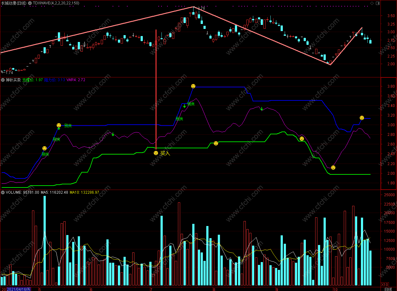This screenshot has height=291, width=397.
Task: Click the smiley face on blue line near 3.13
Action: point(362,118)
